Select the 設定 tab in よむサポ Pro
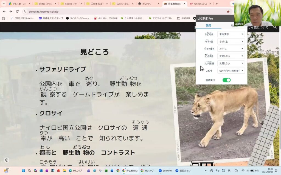Viewport: 281px width, 175px height. (x=209, y=25)
